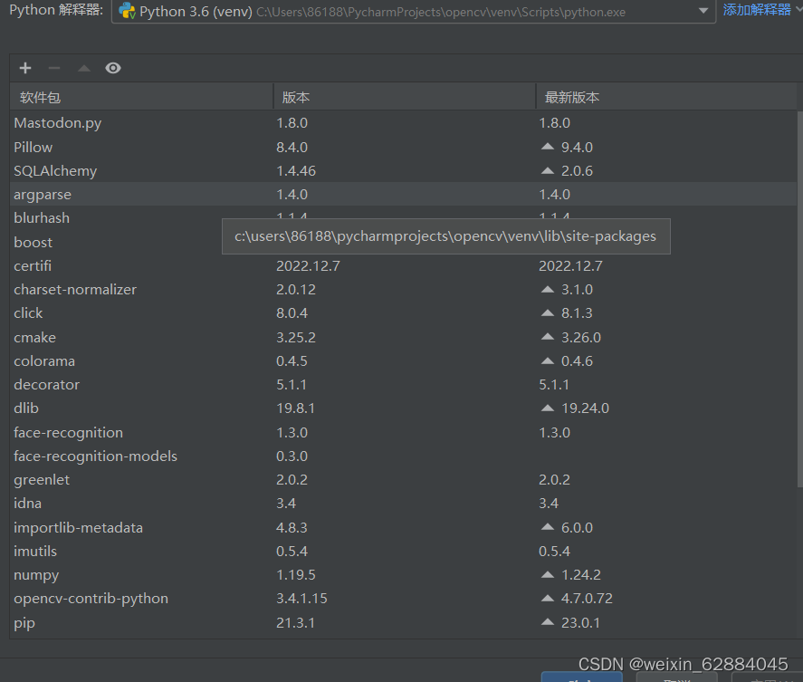The image size is (803, 682).
Task: Sort by the 软件包 column header
Action: 142,97
